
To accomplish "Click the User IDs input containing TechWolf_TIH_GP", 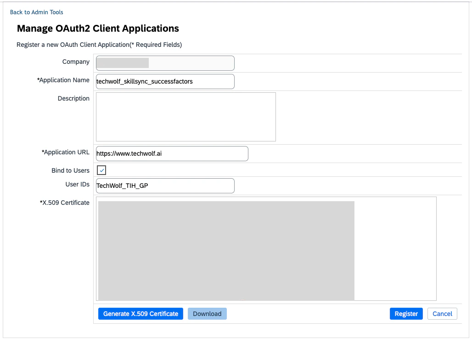I will click(x=164, y=186).
